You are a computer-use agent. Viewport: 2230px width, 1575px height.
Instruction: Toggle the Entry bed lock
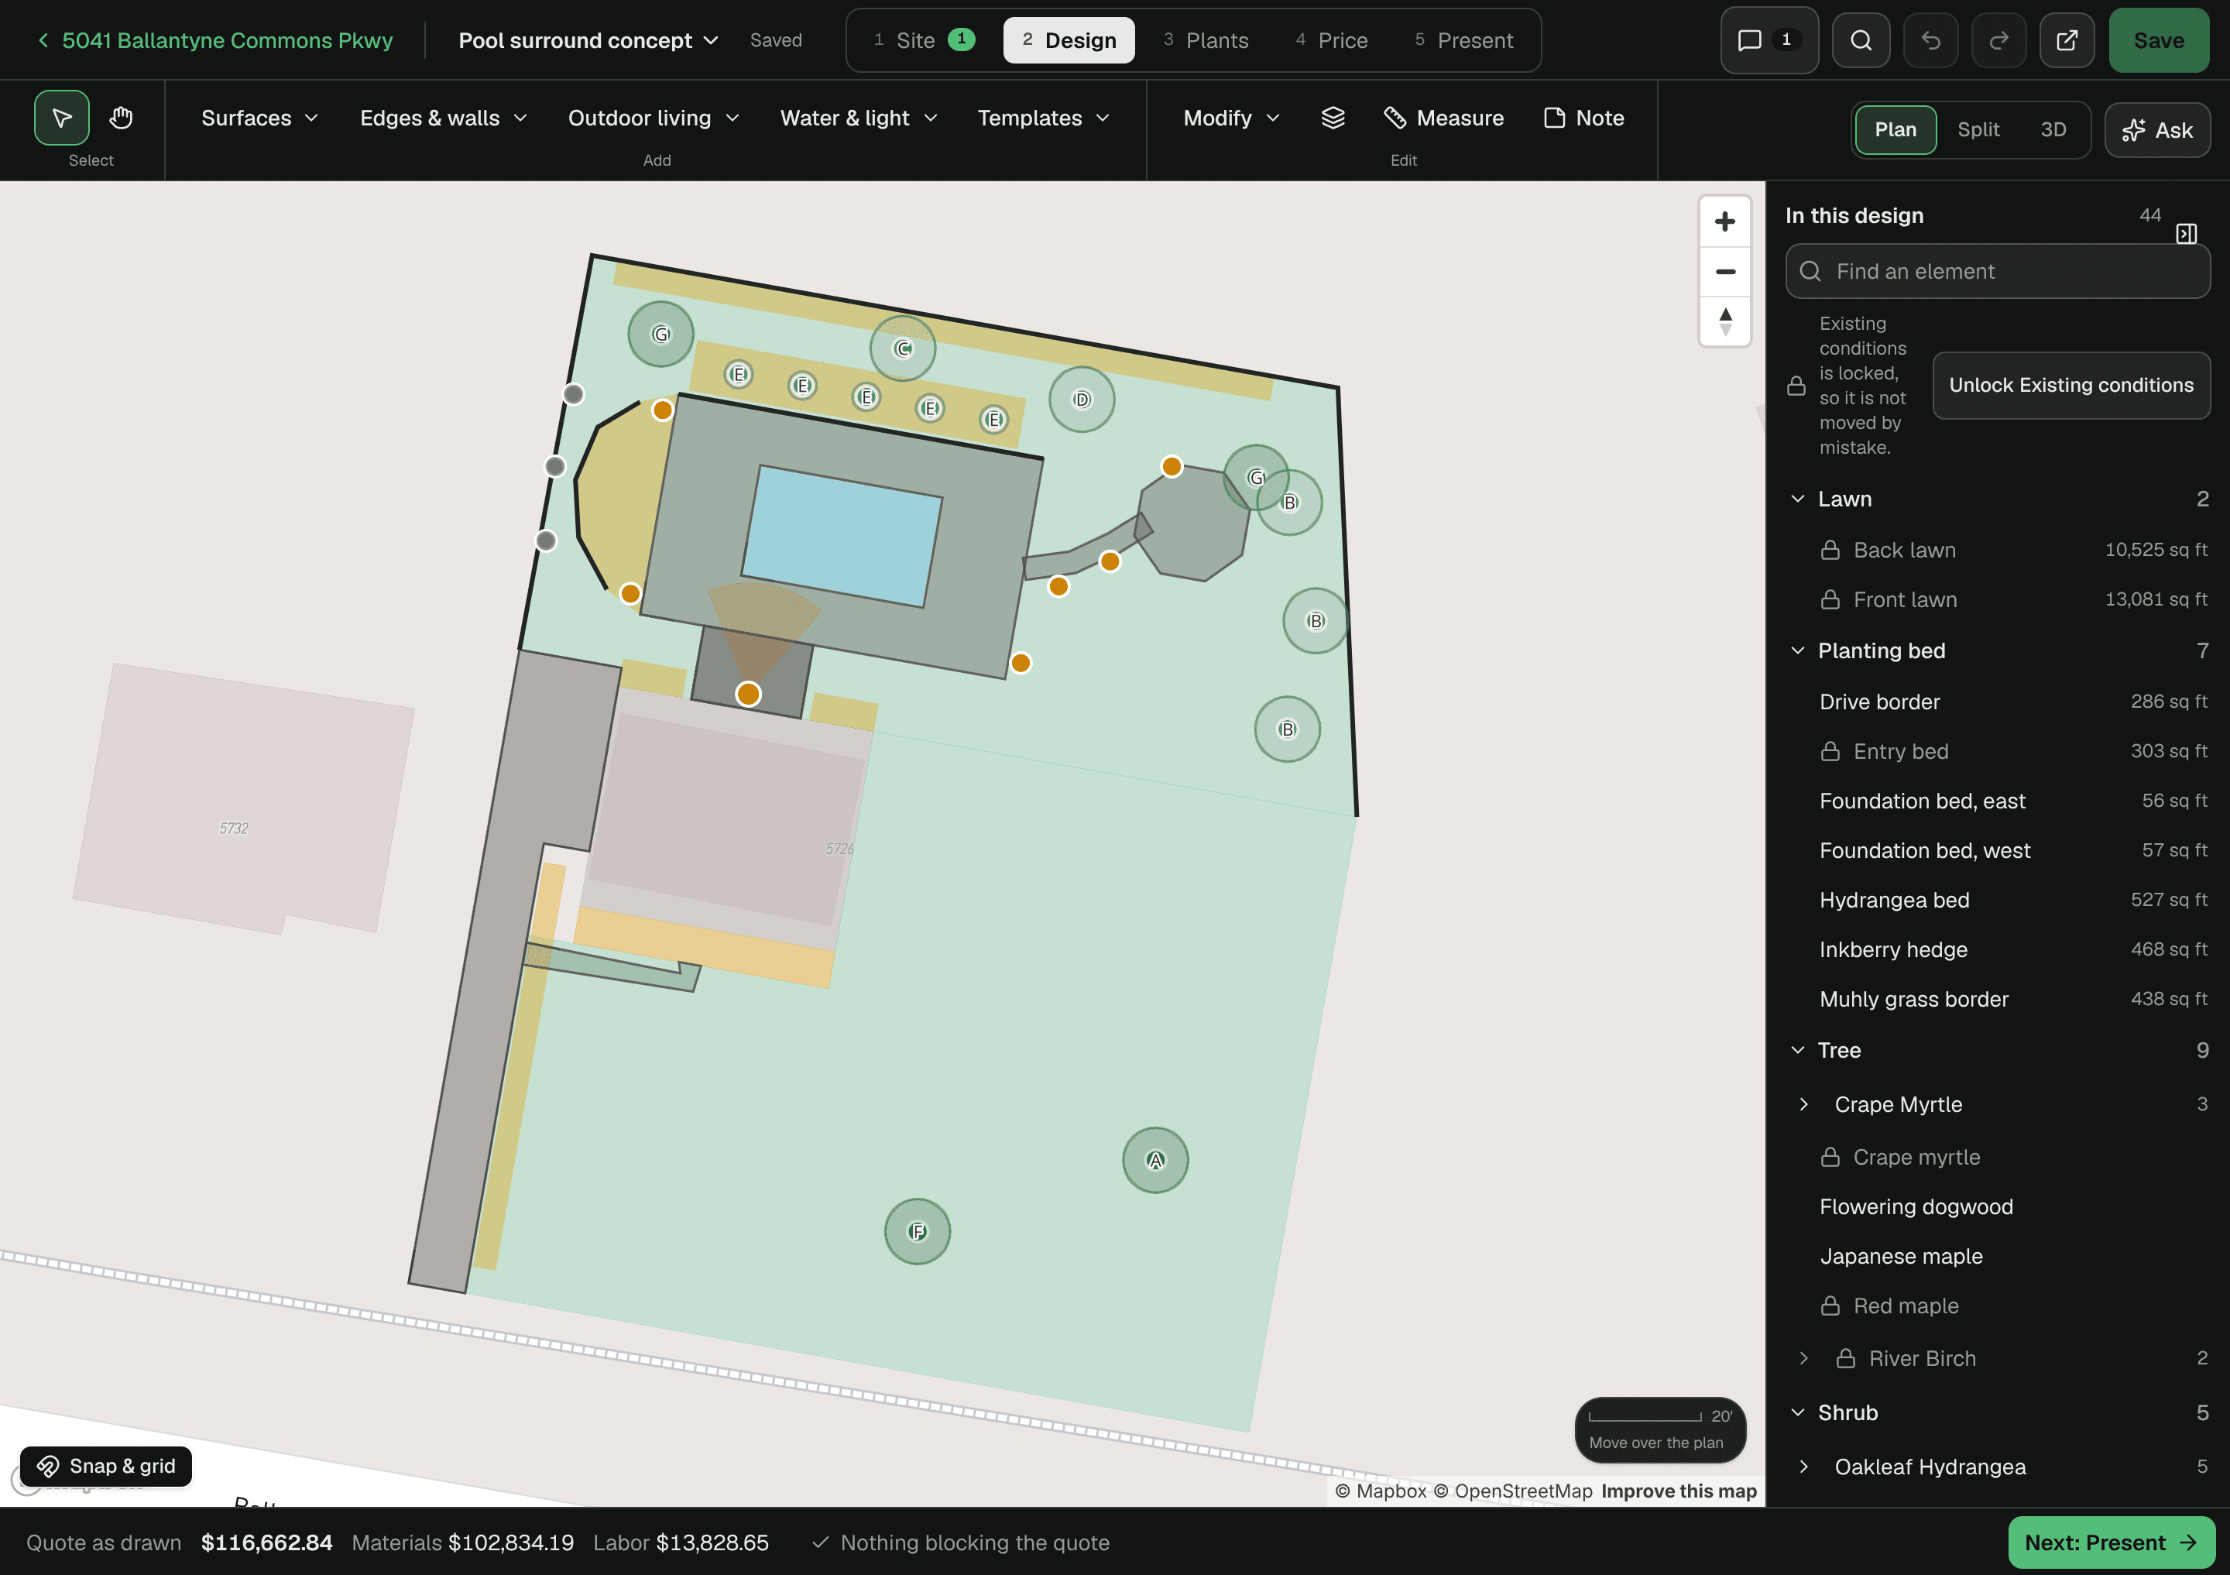pos(1830,752)
